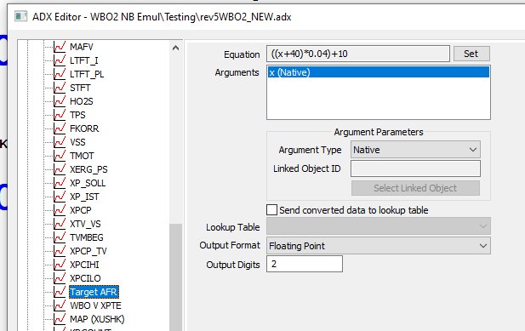
Task: Select the TMOT entry in the tree
Action: [82, 156]
